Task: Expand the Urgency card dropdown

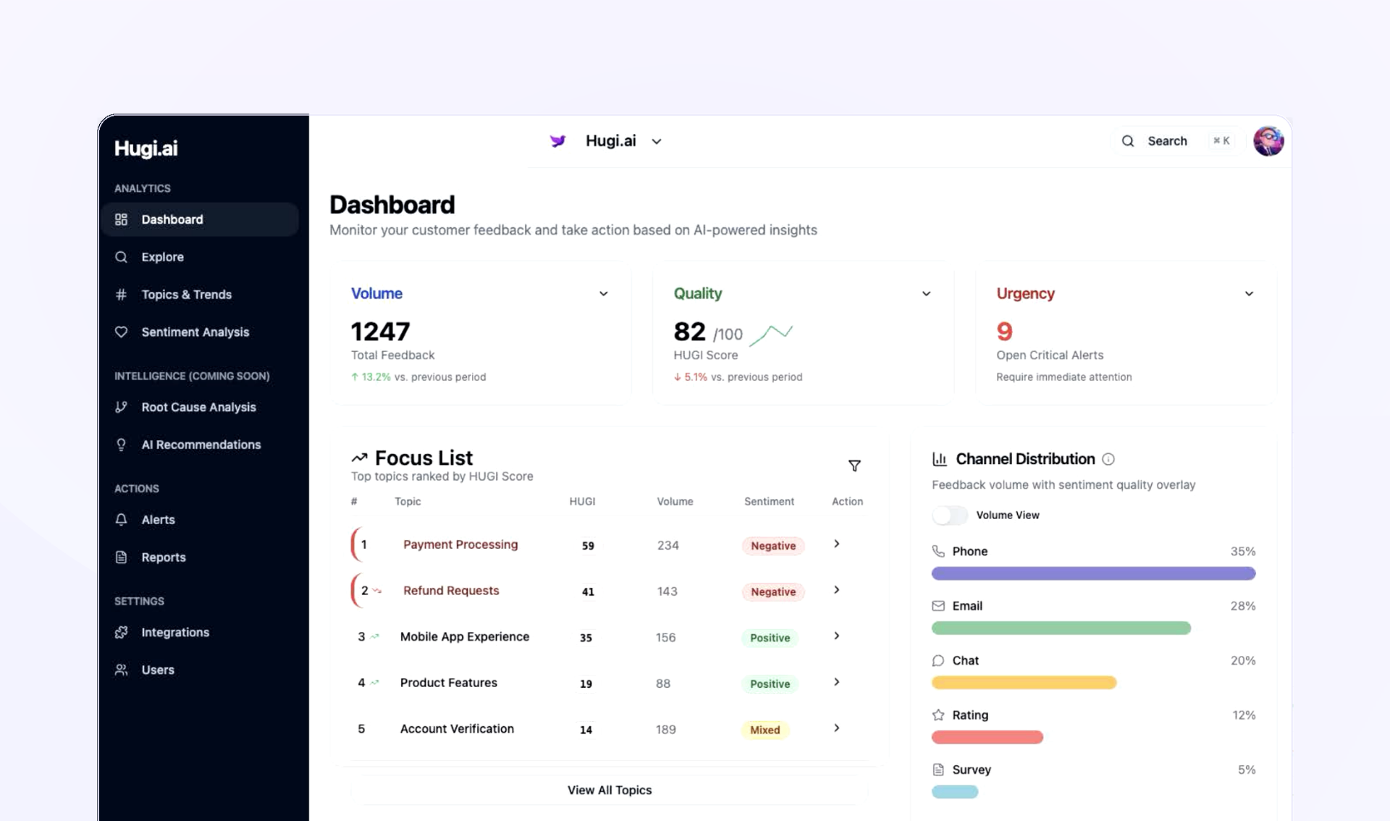Action: click(x=1249, y=294)
